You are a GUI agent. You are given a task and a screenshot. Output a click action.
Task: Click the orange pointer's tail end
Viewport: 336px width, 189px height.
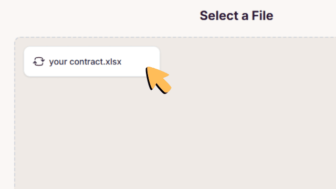[x=166, y=89]
